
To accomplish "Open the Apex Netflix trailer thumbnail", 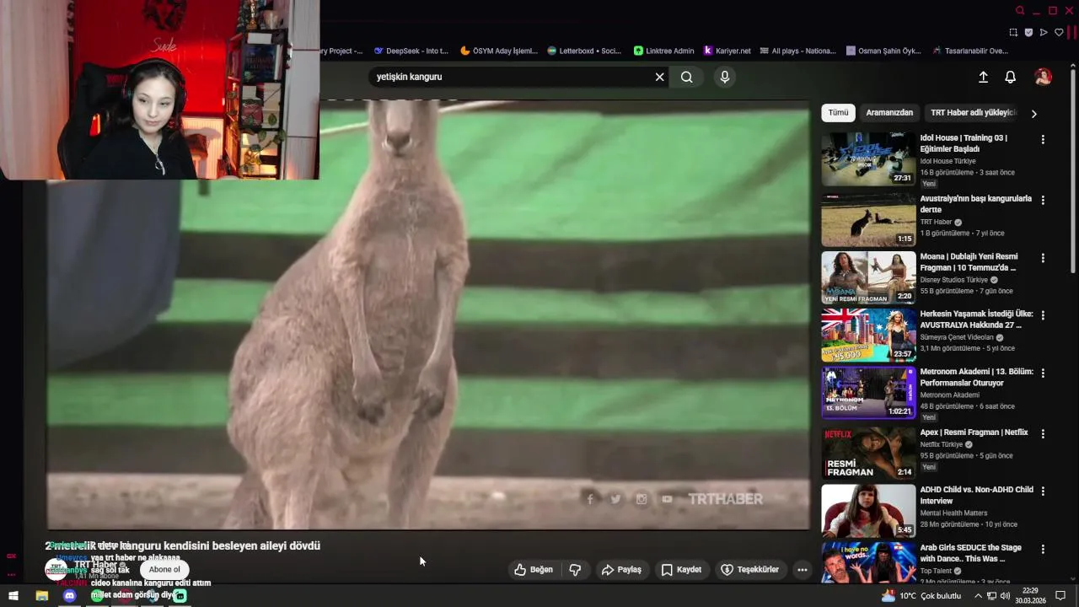I will pos(868,452).
